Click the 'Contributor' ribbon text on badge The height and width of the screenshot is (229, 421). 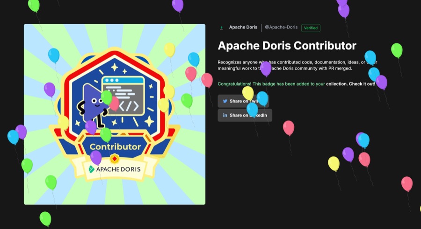[x=115, y=147]
